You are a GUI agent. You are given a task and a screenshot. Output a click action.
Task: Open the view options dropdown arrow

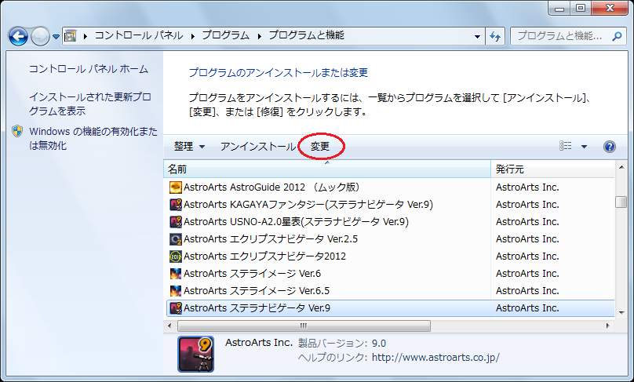(x=584, y=147)
